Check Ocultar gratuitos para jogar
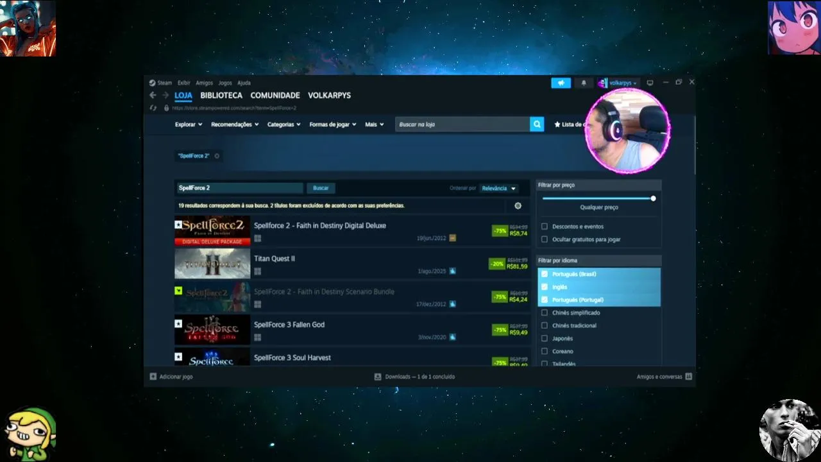The height and width of the screenshot is (462, 821). (x=545, y=239)
